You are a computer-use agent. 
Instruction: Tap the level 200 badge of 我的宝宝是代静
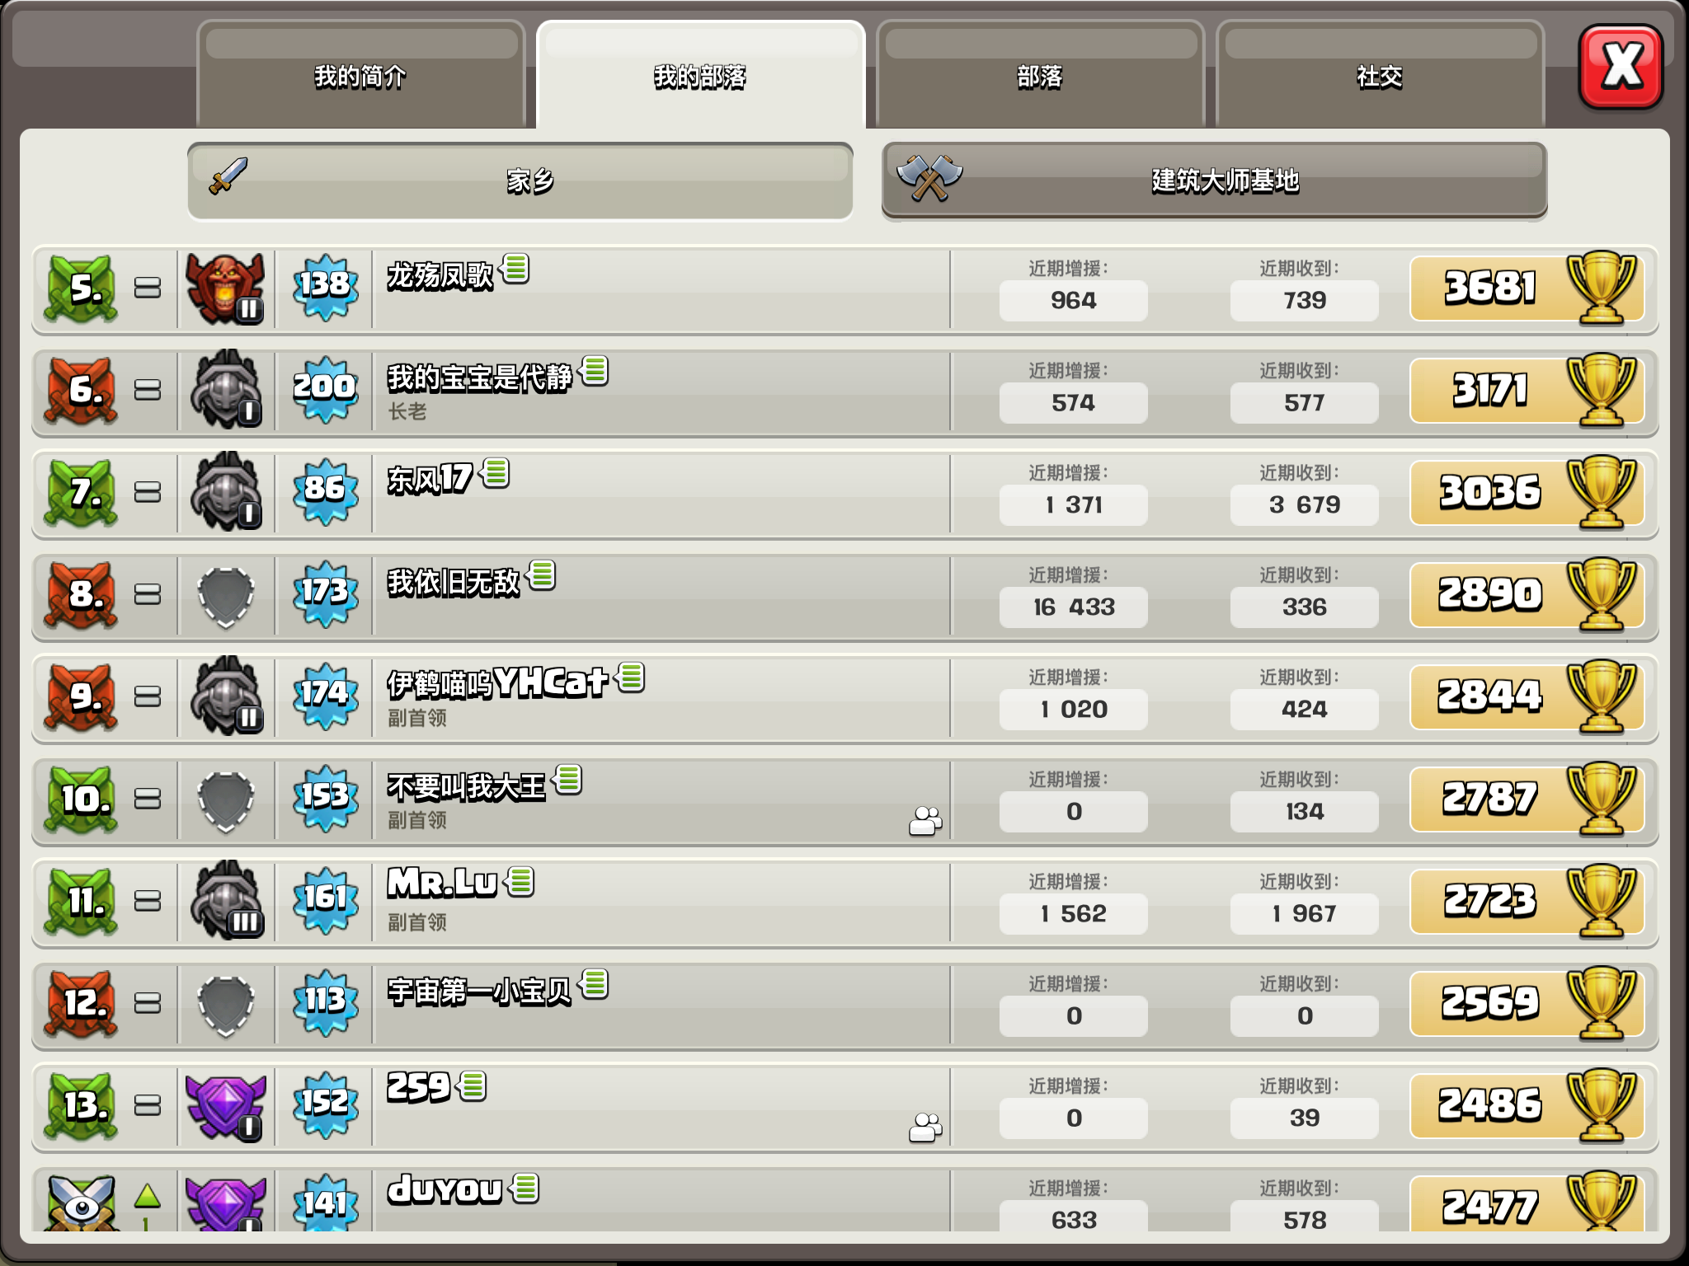(325, 389)
